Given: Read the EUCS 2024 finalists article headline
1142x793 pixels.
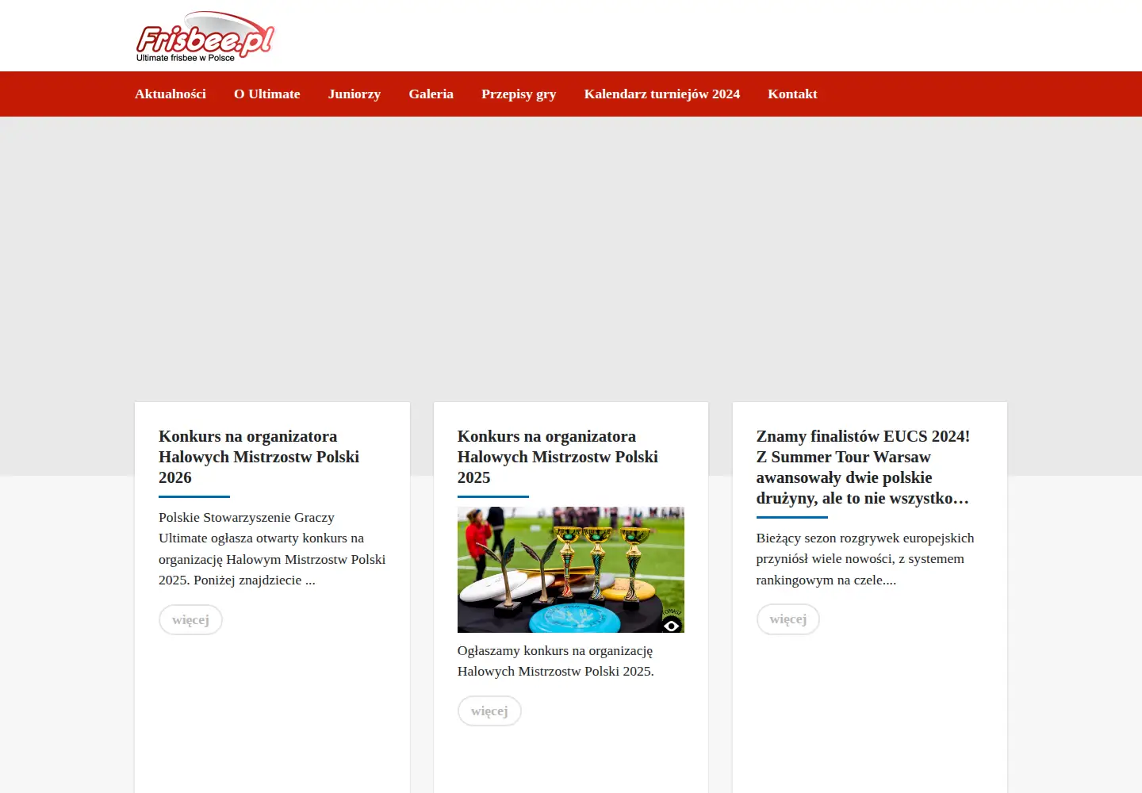Looking at the screenshot, I should 863,467.
